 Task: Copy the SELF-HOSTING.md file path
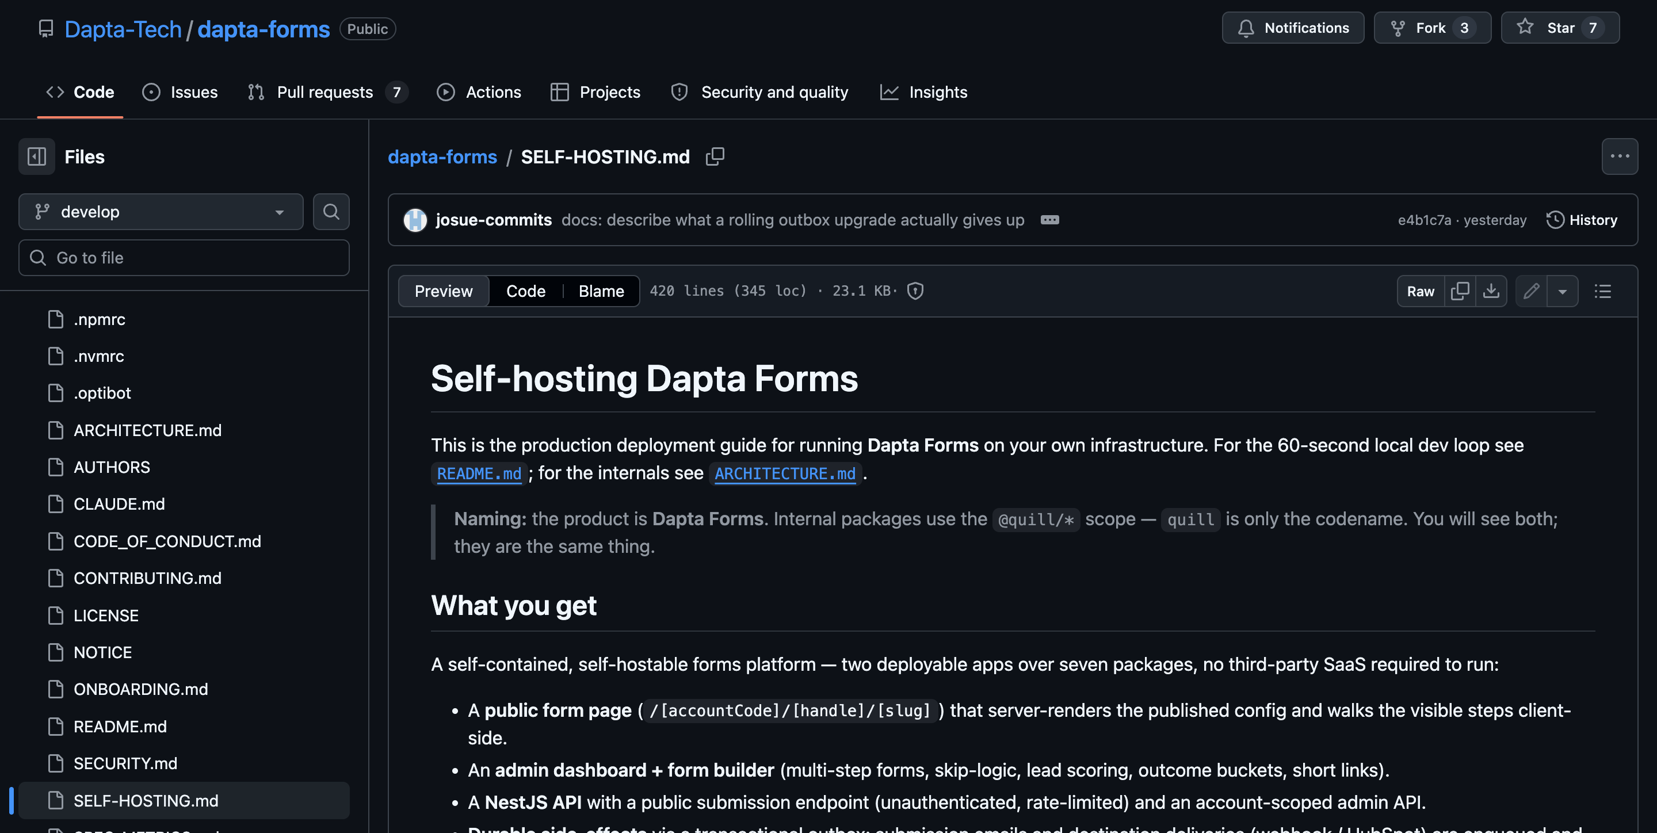click(715, 156)
